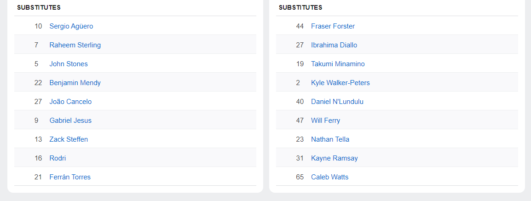Open the Rodri player link
The height and width of the screenshot is (201, 531).
(x=58, y=158)
